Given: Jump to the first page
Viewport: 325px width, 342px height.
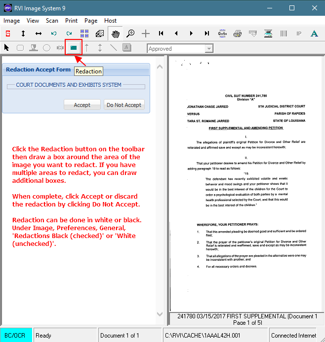Looking at the screenshot, I should [161, 34].
